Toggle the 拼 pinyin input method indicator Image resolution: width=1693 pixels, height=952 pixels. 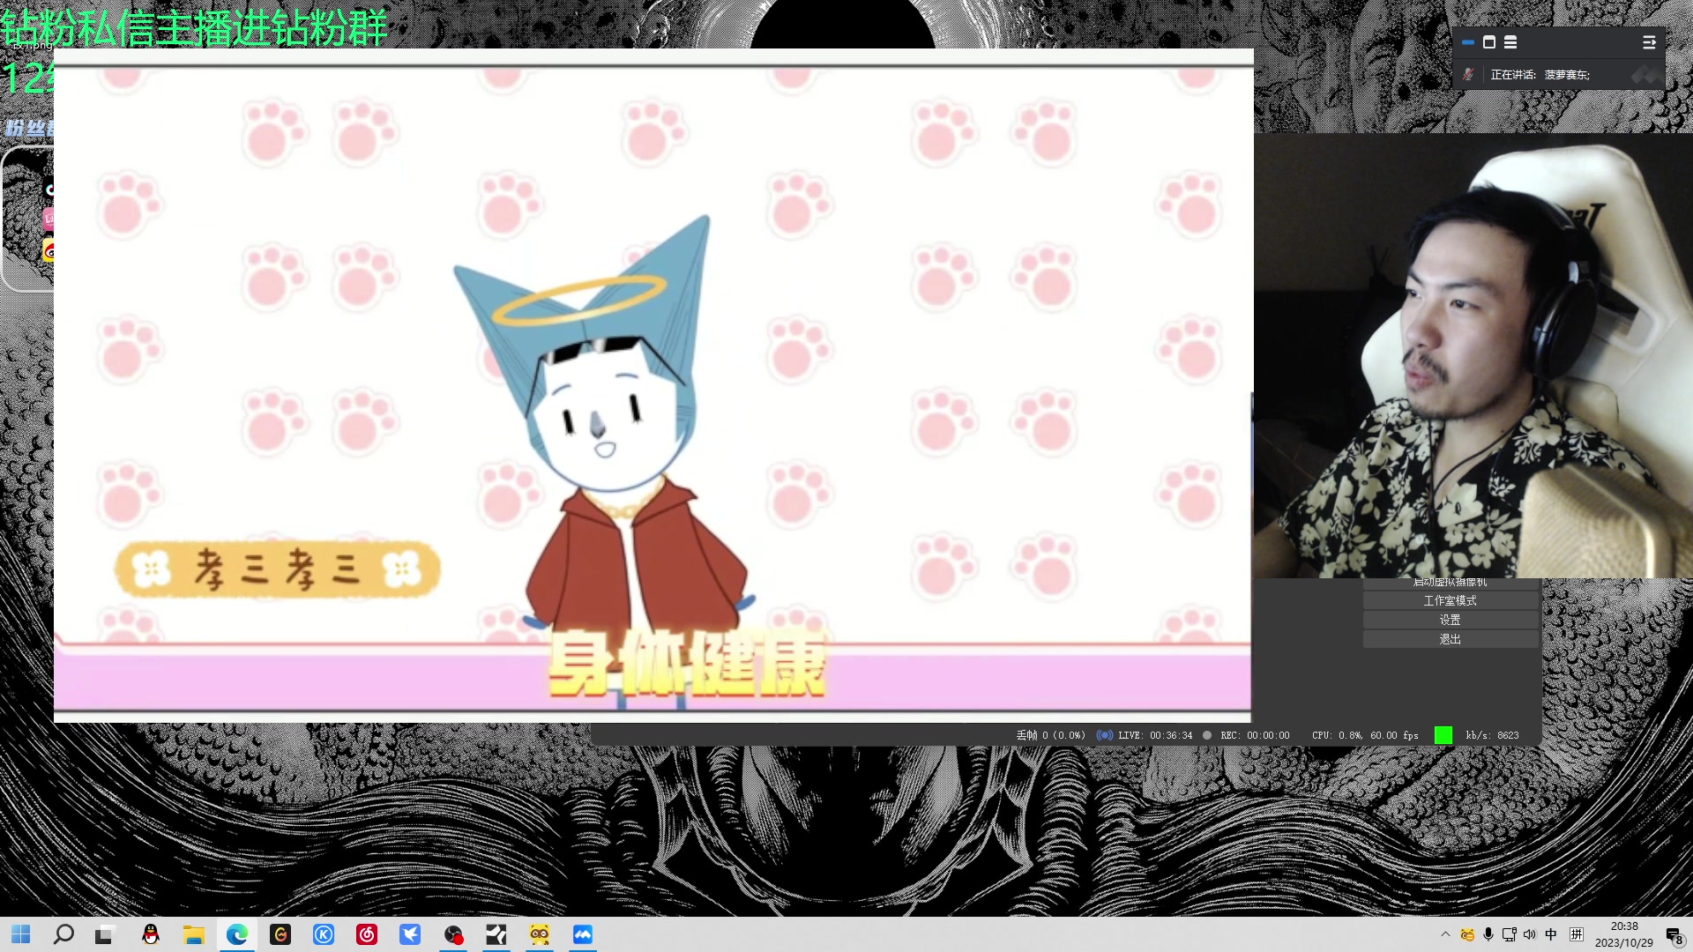pyautogui.click(x=1577, y=934)
